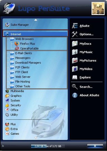Select the Graphics category label

[x=16, y=96]
